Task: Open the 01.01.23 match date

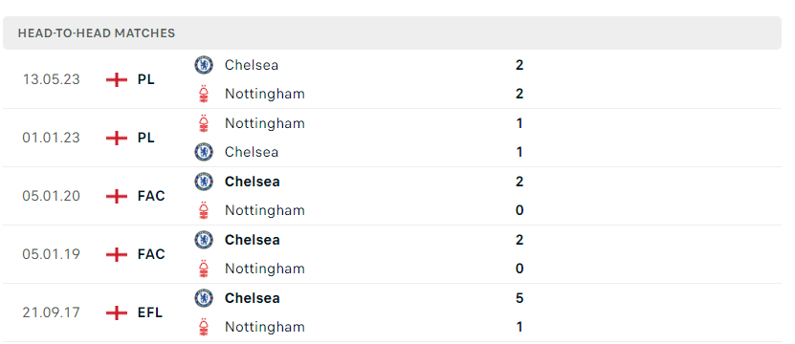Action: [x=52, y=138]
